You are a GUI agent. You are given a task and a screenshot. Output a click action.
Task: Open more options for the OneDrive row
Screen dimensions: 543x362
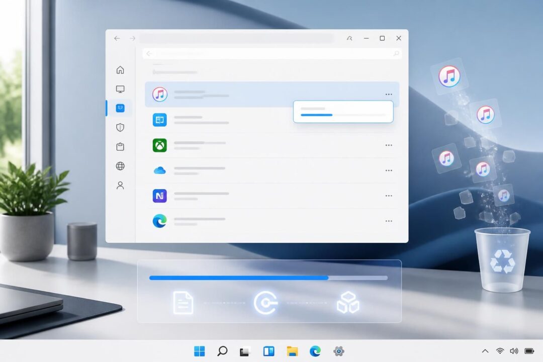[389, 170]
